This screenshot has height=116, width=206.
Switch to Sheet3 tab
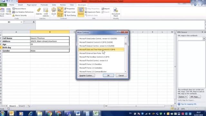click(22, 106)
